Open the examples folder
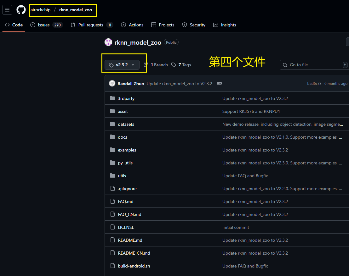This screenshot has height=276, width=349. (x=127, y=150)
